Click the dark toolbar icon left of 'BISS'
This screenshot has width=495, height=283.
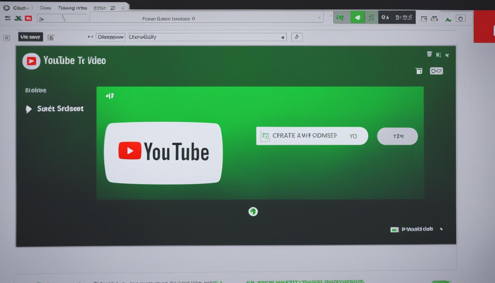(x=385, y=17)
